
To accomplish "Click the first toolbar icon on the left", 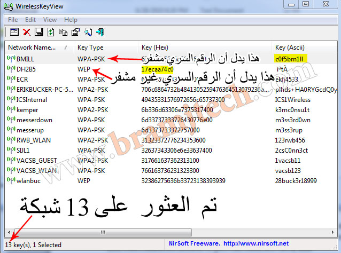I will 14,33.
